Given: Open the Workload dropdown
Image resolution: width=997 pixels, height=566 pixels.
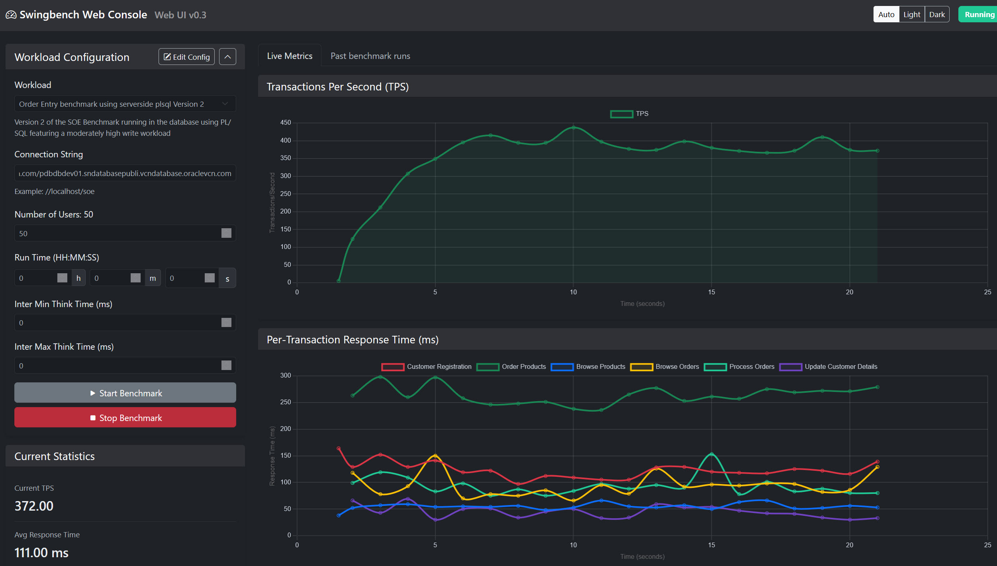Looking at the screenshot, I should [x=125, y=104].
